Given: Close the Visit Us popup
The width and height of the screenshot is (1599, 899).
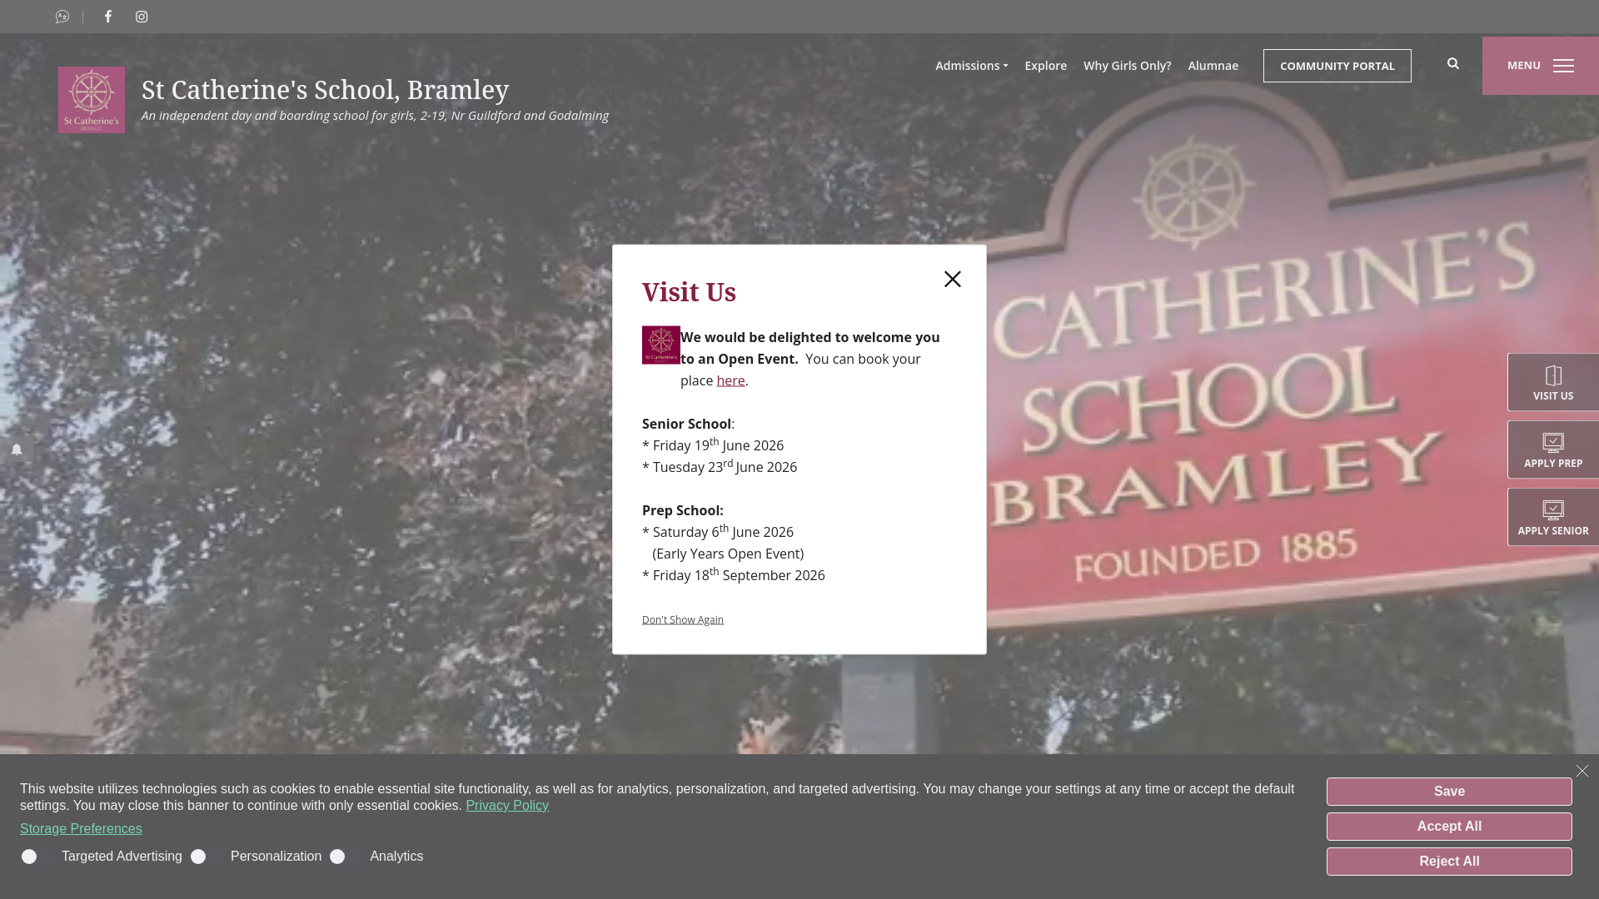Looking at the screenshot, I should [953, 279].
